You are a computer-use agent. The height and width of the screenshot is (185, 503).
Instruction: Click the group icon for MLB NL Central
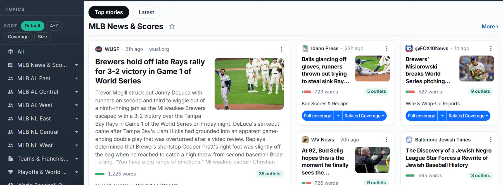point(11,132)
